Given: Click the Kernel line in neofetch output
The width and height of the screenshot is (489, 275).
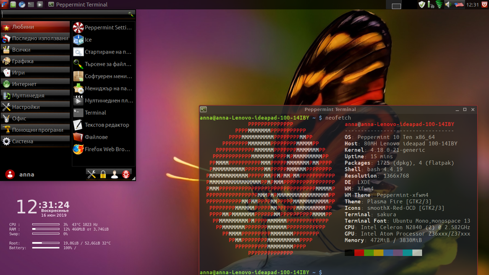Looking at the screenshot, I should pyautogui.click(x=385, y=150).
